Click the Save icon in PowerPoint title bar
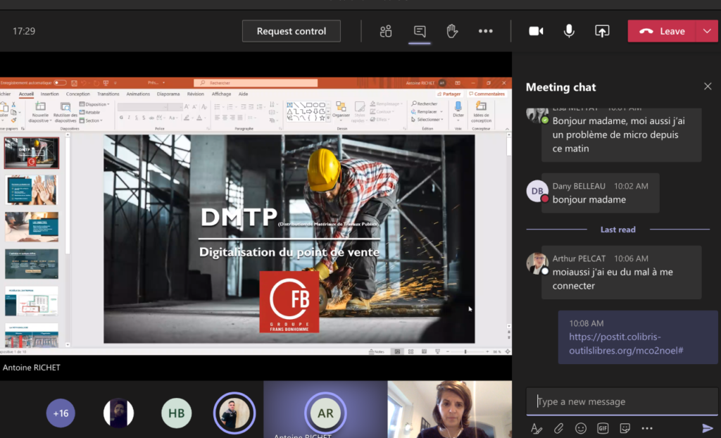Screen dimensions: 721x438 [74, 83]
